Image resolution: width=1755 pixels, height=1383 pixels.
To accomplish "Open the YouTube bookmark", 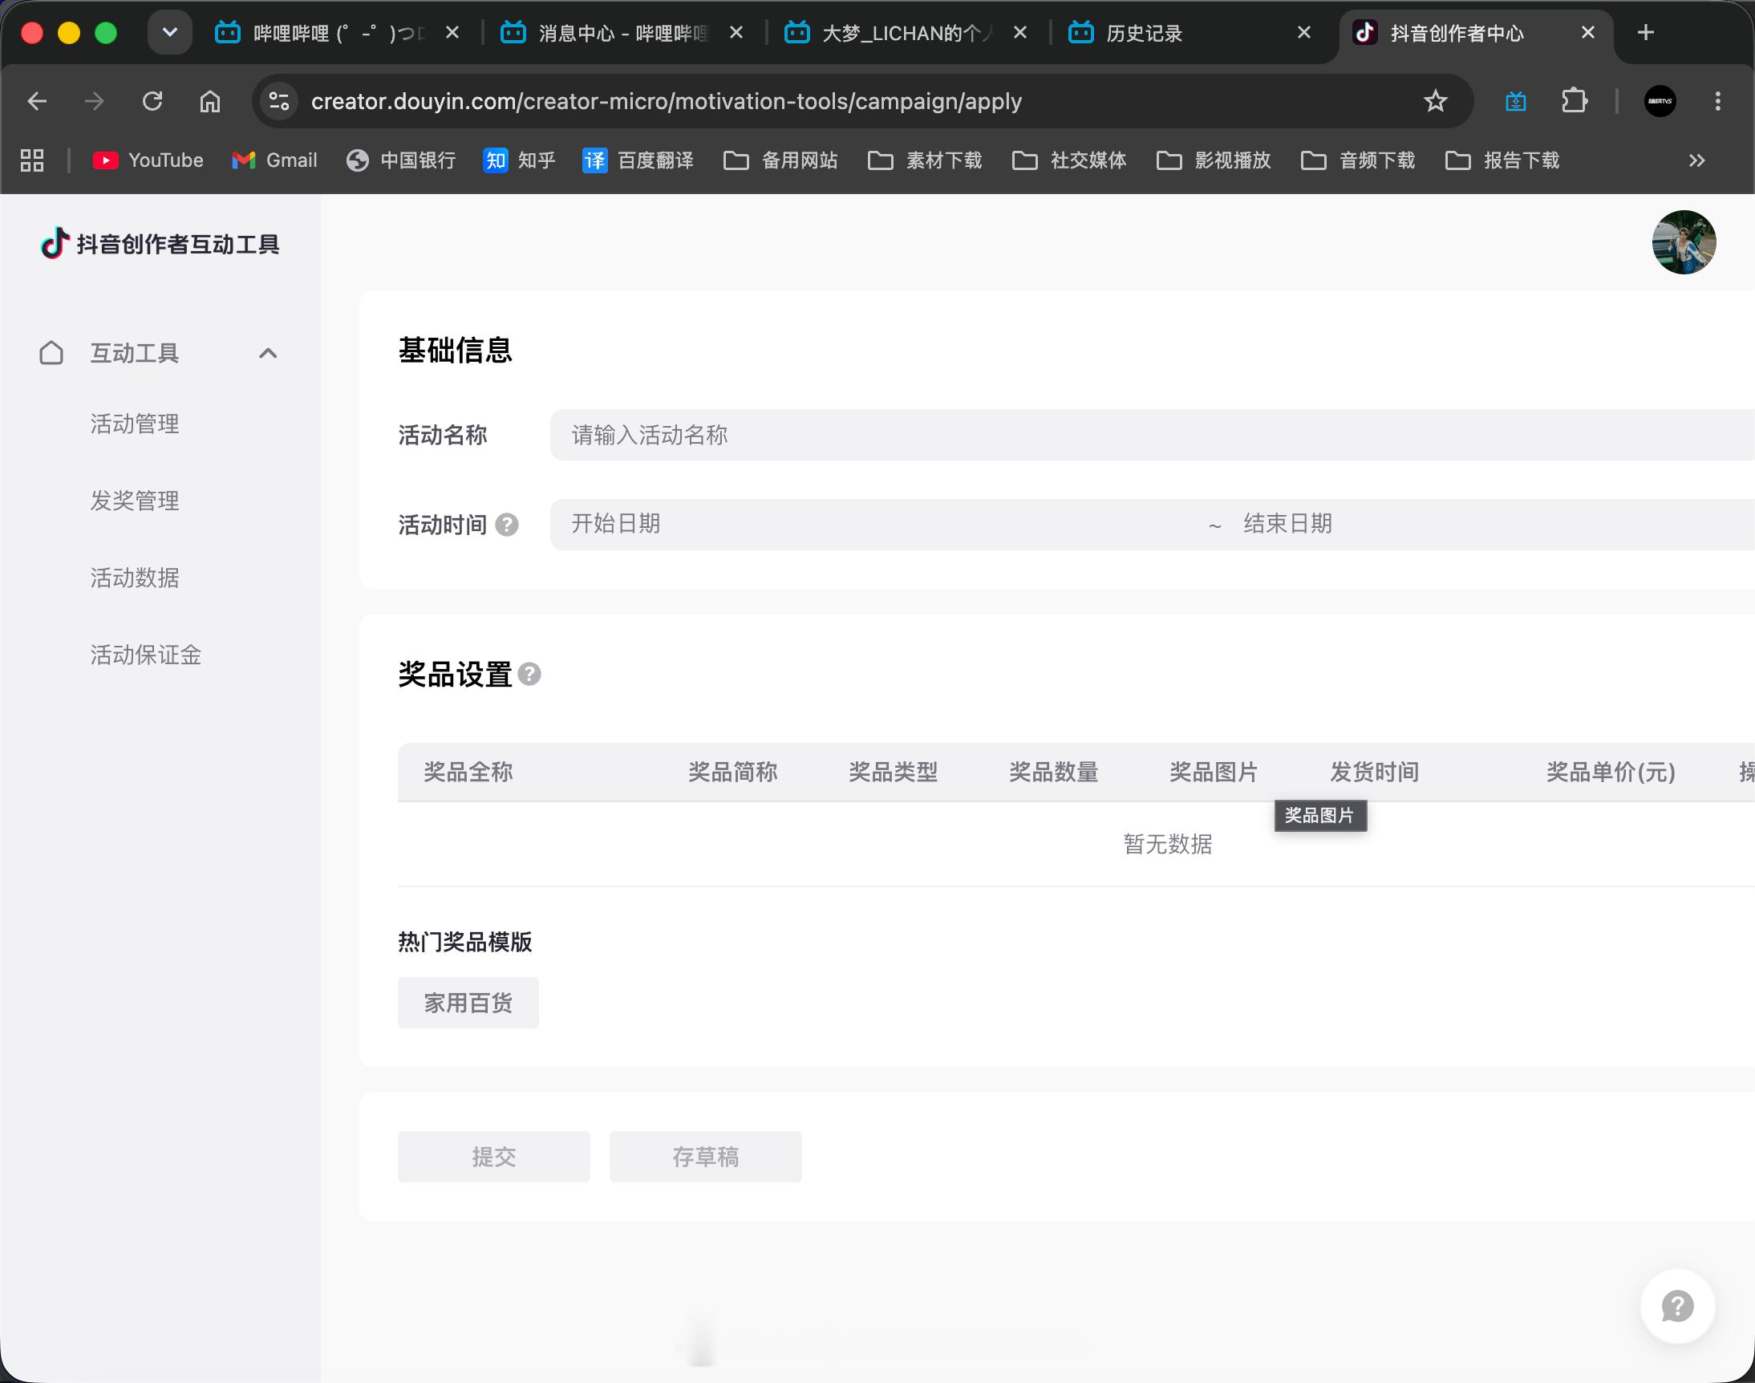I will point(148,160).
